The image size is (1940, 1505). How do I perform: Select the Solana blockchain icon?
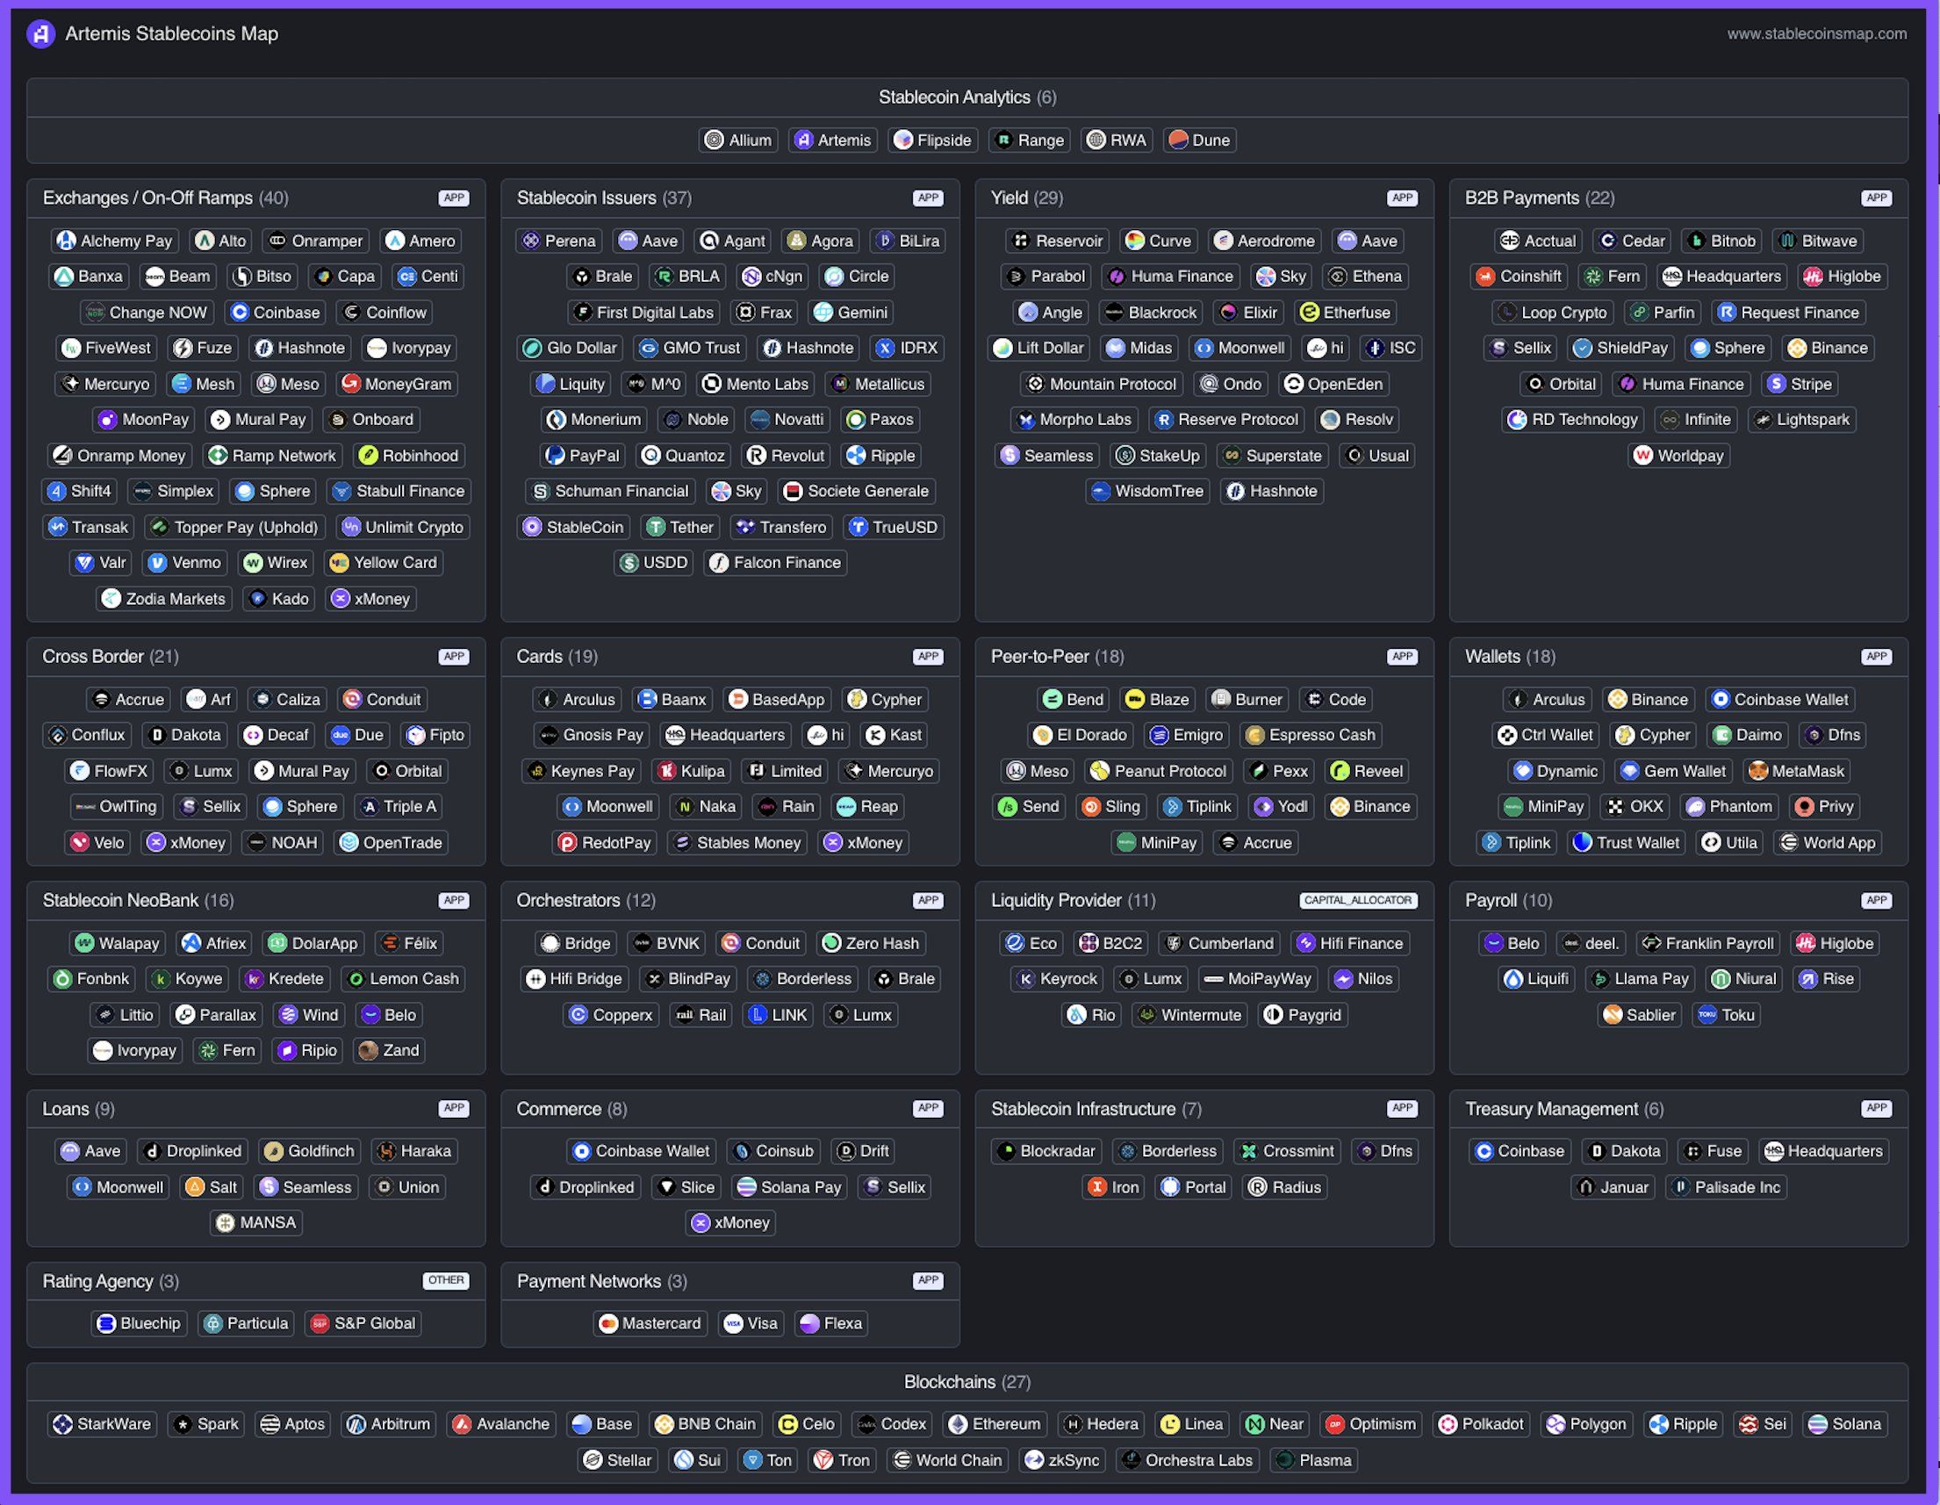click(1817, 1424)
